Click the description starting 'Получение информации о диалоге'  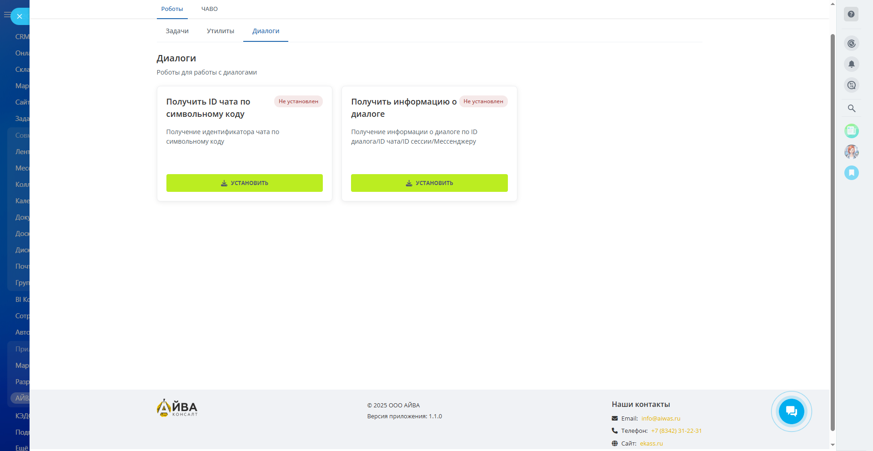coord(414,136)
